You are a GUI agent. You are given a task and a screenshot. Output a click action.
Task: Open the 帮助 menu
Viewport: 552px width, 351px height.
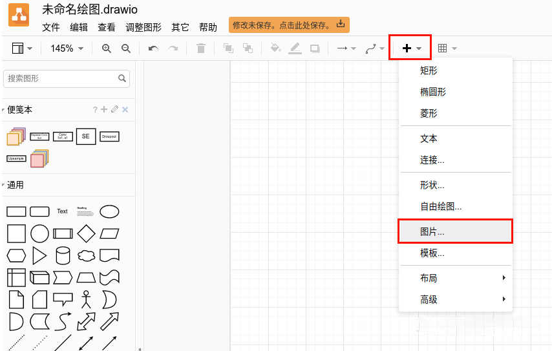coord(207,27)
